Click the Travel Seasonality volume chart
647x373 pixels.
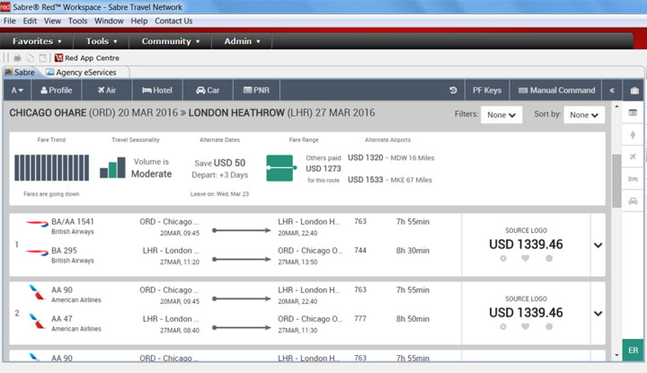point(112,167)
